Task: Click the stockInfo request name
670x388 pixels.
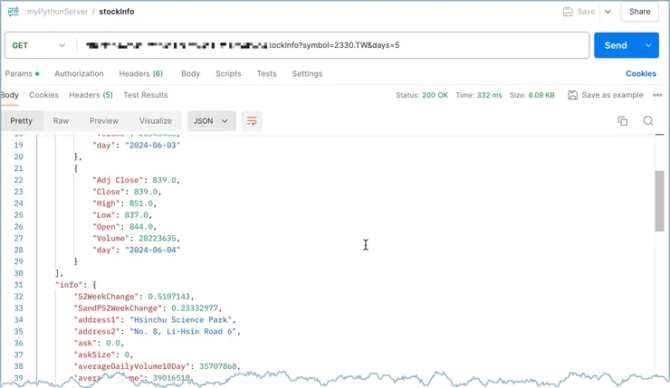Action: click(x=117, y=12)
